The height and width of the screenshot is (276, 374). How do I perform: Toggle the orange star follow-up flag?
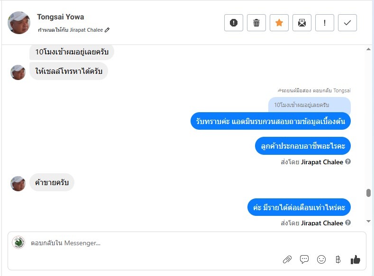pos(279,23)
